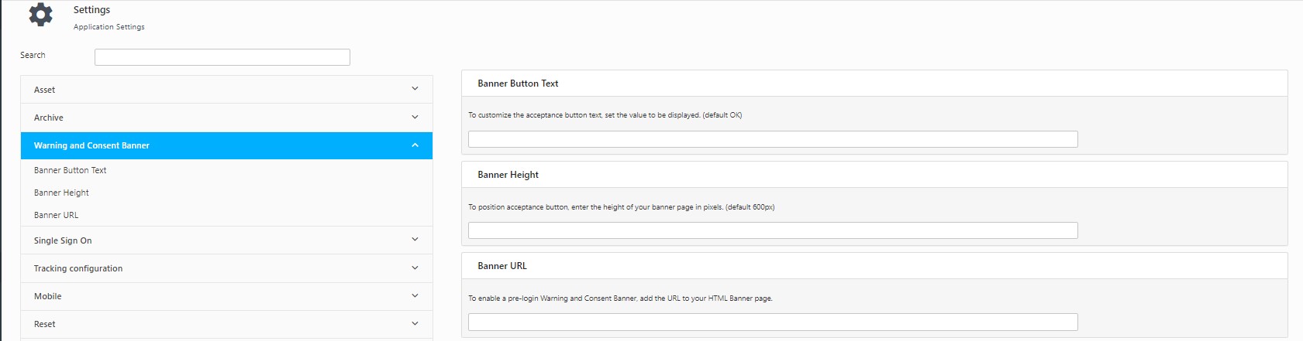Click the Banner Button Text input field

pyautogui.click(x=773, y=139)
